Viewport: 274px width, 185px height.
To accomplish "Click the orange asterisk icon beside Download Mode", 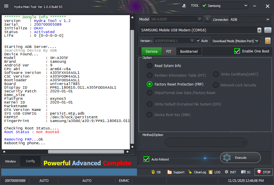I will (267, 41).
